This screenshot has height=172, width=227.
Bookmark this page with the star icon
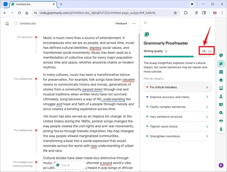coord(175,13)
